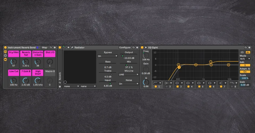This screenshot has height=133, width=255.
Task: Click the EQ Eight band Gain knob
Action: click(146, 69)
